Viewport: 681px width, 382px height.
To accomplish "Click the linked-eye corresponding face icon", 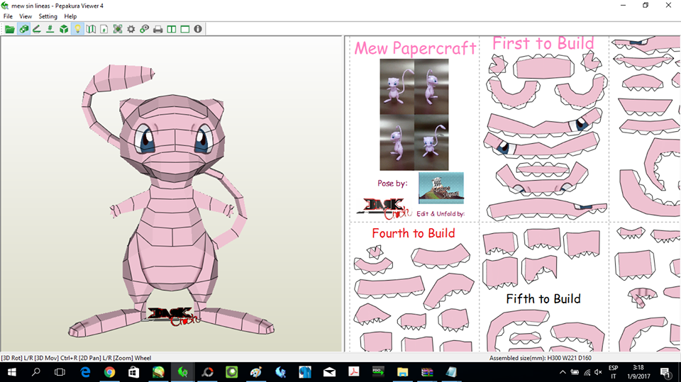I will 144,29.
